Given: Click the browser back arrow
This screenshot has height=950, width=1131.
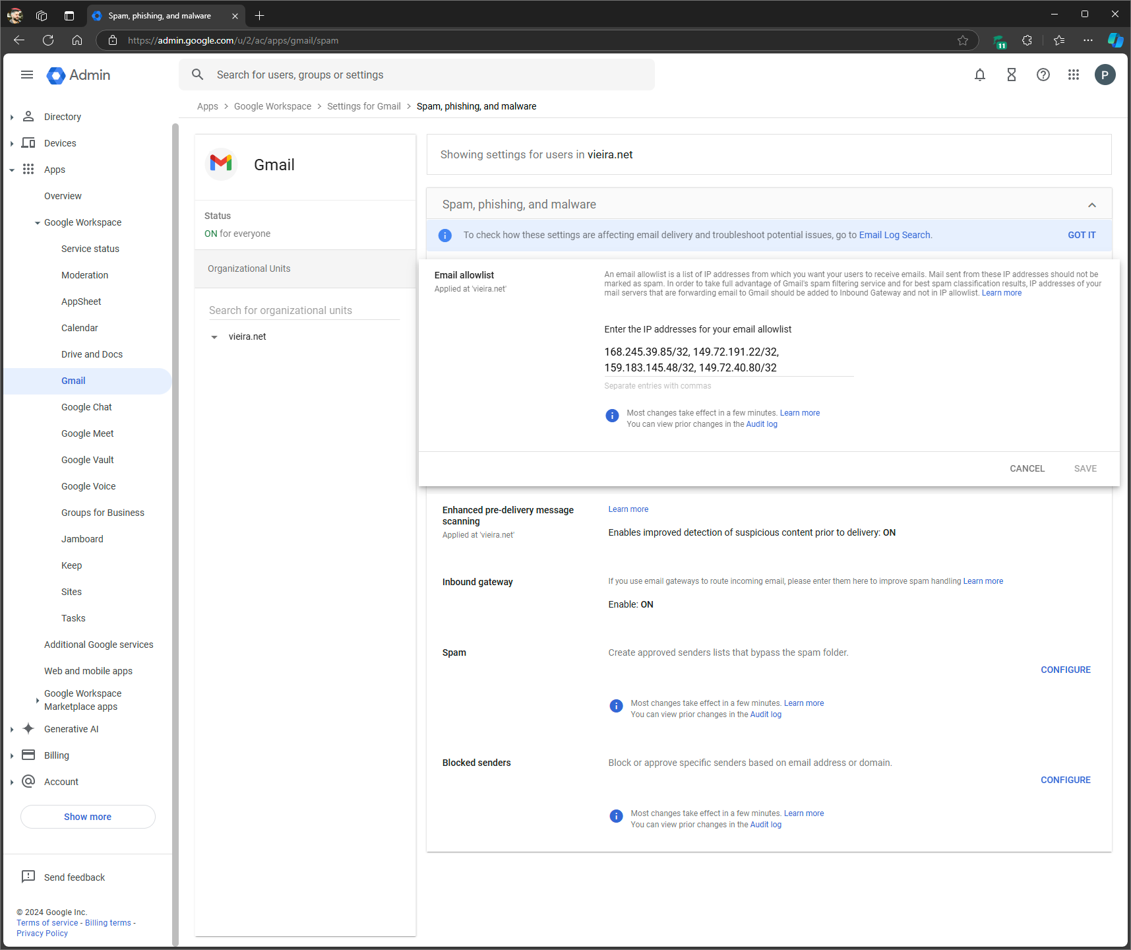Looking at the screenshot, I should (x=19, y=40).
